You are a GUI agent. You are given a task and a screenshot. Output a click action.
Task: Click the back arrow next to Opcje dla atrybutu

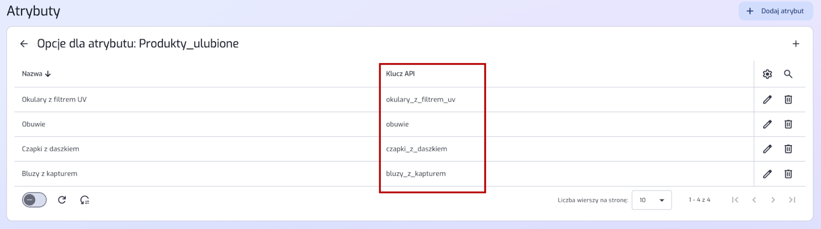(x=24, y=44)
